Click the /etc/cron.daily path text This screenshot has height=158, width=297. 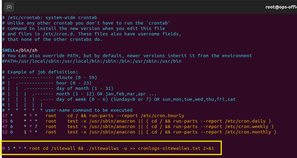point(245,121)
